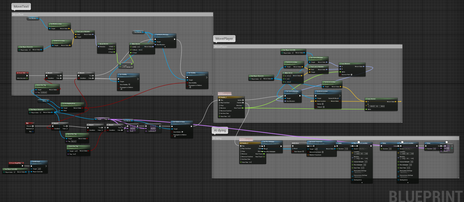Enable Sweep checkbox on SetActorLocation node
The height and width of the screenshot is (202, 464).
coord(323,104)
